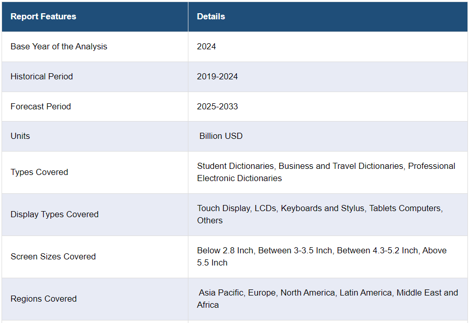Select the Display Types Covered label
This screenshot has height=323, width=470.
point(54,215)
